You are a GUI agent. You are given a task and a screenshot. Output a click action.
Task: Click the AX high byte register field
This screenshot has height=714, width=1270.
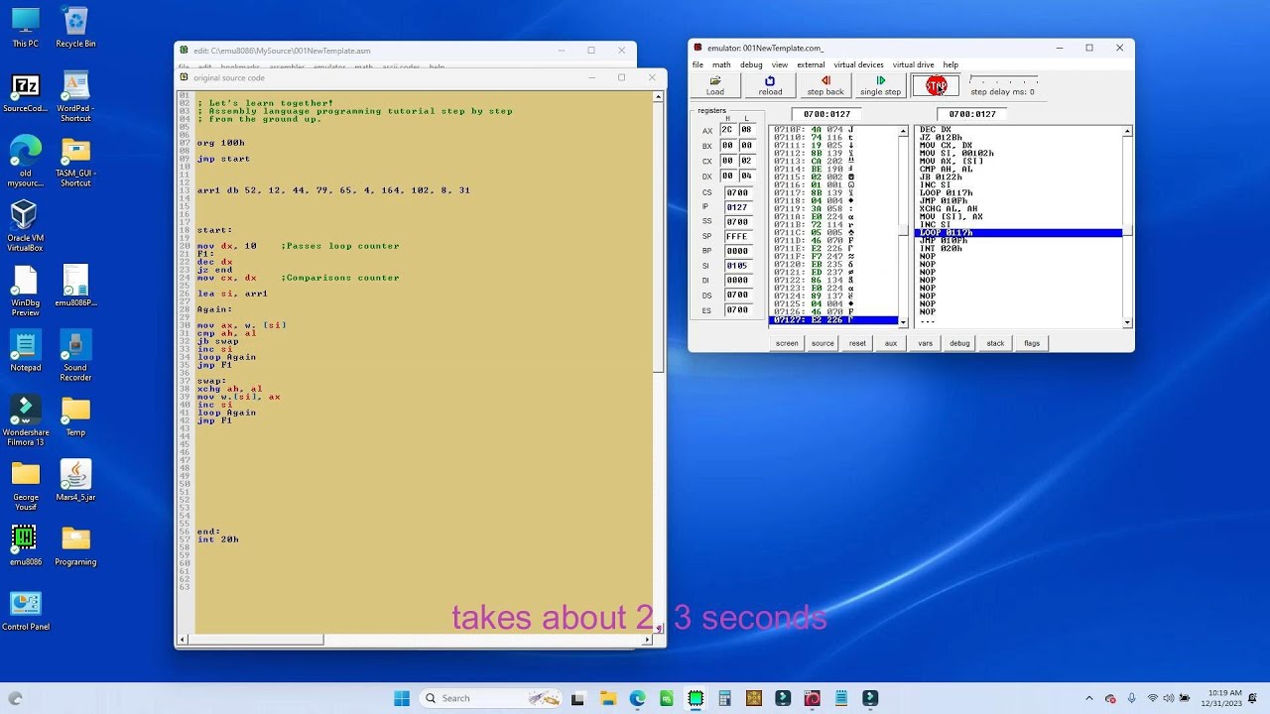728,130
